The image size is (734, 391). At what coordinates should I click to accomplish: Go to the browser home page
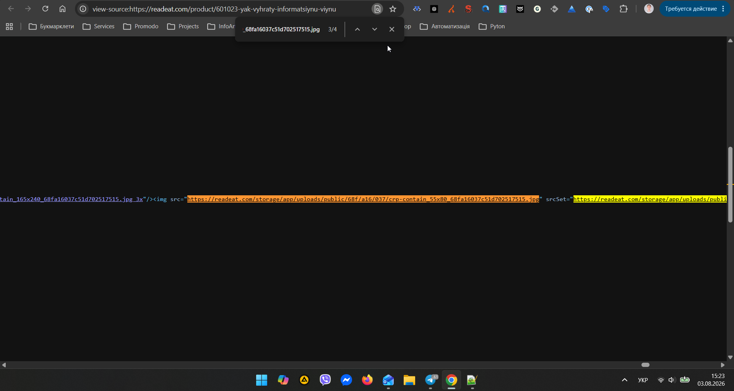point(62,9)
